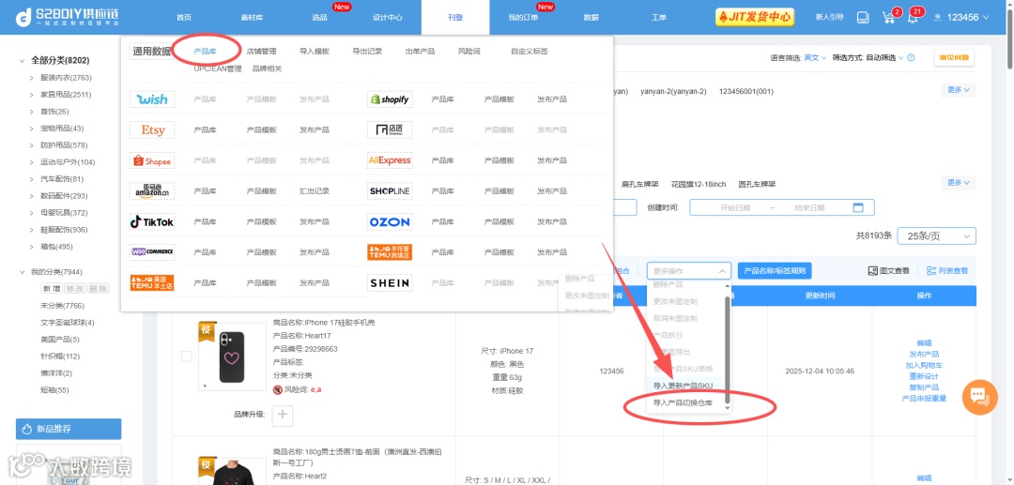Open the 数据 navigation tab
Viewport: 1014px width, 485px height.
coord(591,18)
